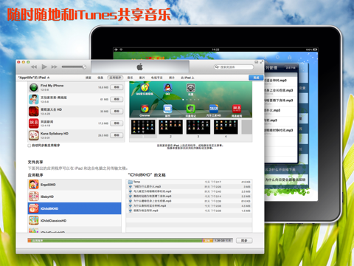Switch to the 影片 tab

(142, 78)
